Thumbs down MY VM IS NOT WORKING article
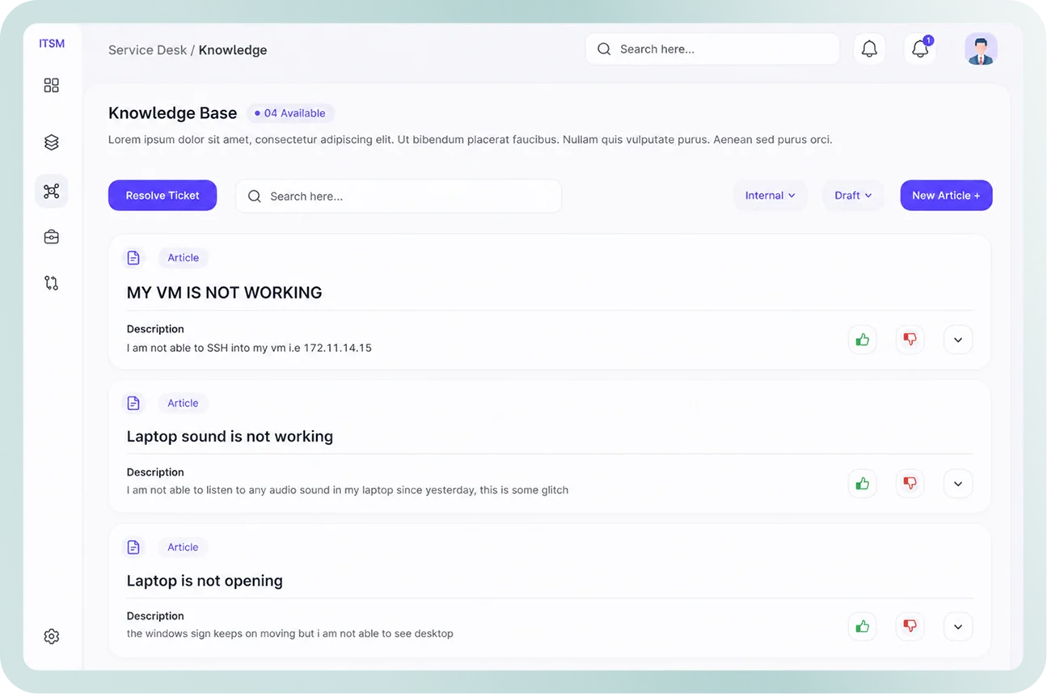1047x694 pixels. pos(910,340)
